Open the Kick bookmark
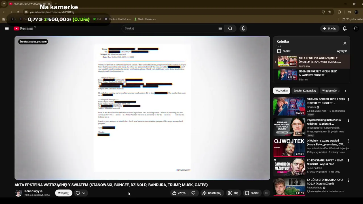This screenshot has height=204, width=363. 97,19
